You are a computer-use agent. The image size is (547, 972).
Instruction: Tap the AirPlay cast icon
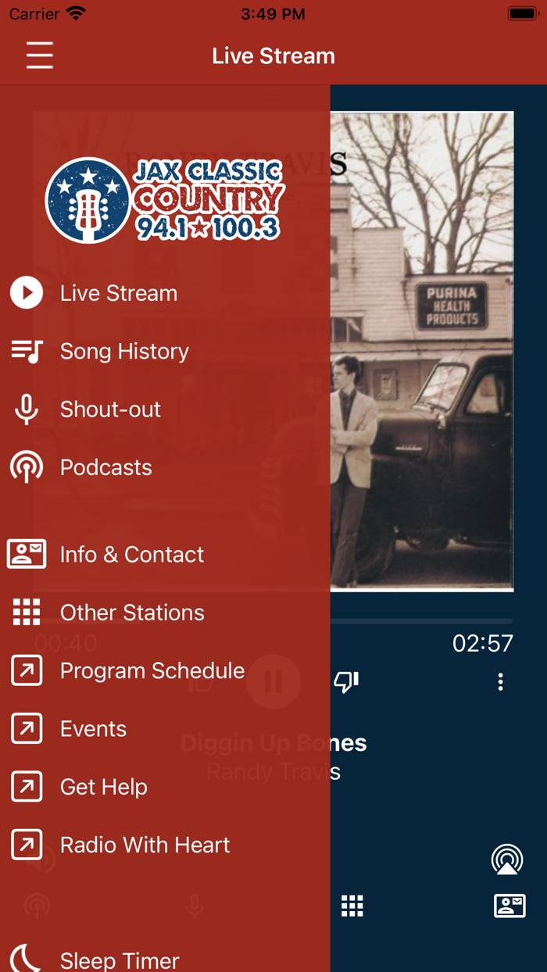tap(507, 859)
